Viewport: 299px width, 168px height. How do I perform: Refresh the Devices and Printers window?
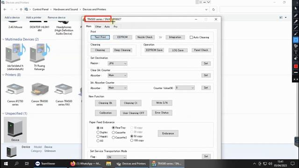(214, 9)
